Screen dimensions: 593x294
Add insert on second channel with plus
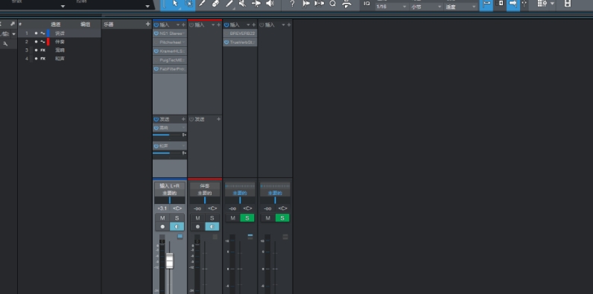(x=218, y=25)
